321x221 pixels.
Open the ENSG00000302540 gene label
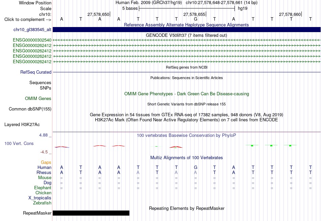32,40
